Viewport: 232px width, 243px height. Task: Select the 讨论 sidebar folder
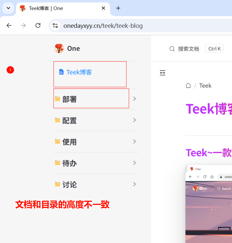coord(69,184)
